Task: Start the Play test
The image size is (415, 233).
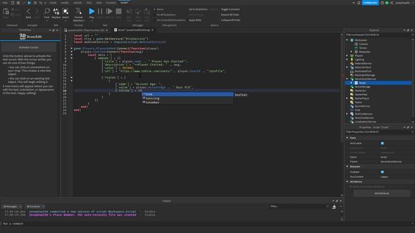Action: pos(91,11)
